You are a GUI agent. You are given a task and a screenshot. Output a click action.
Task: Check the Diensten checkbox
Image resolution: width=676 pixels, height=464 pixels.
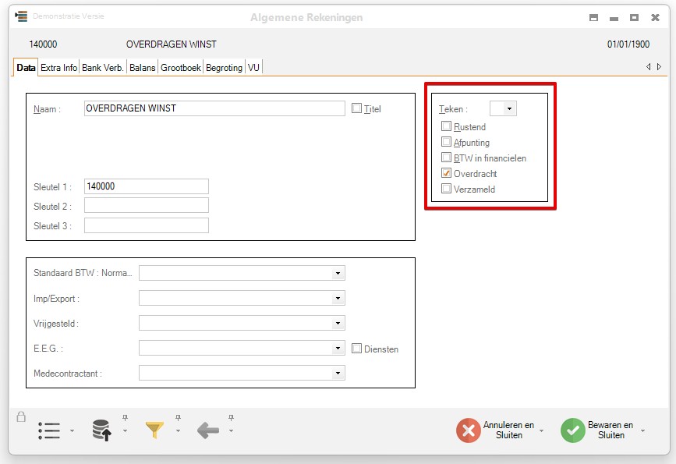pos(357,349)
